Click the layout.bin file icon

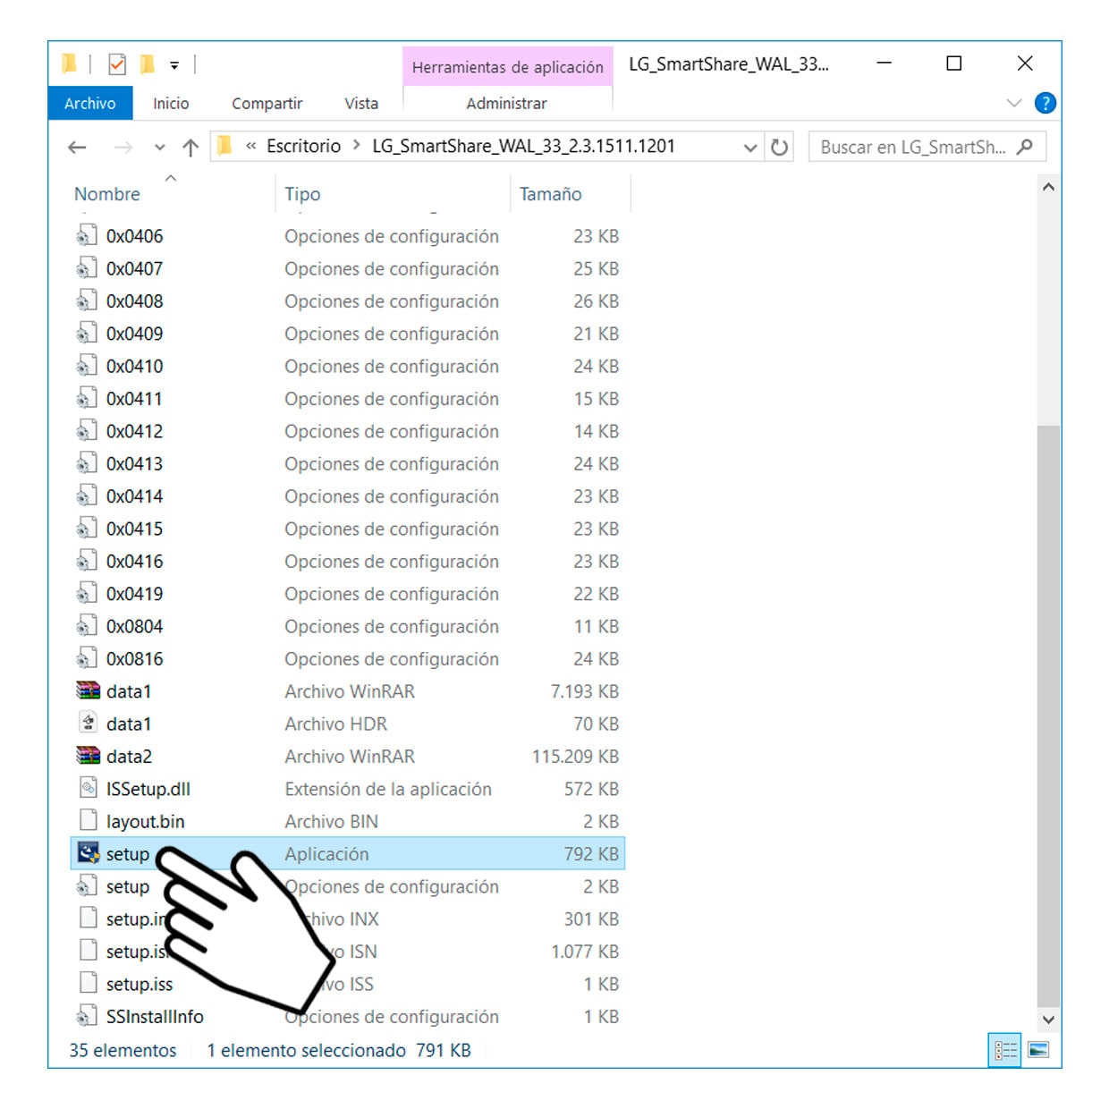(x=88, y=820)
